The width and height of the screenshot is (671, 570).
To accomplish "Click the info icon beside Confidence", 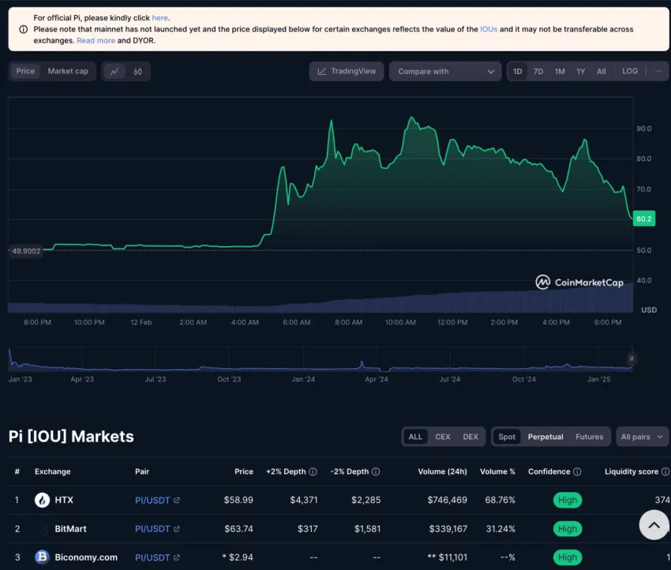I will pos(577,472).
